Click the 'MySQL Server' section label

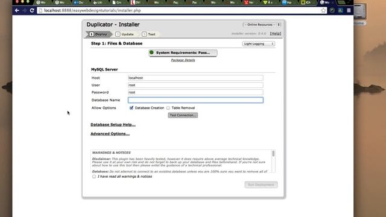point(104,69)
